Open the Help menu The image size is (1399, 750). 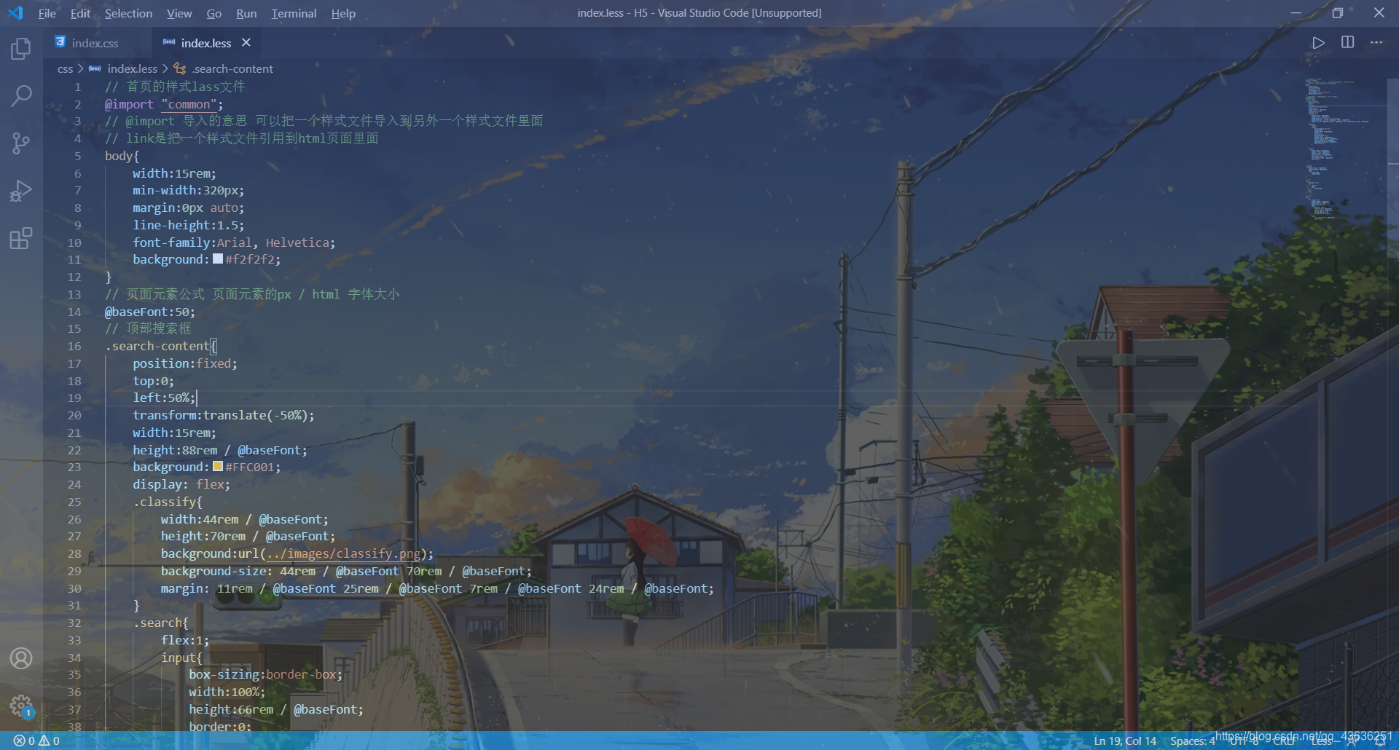(x=343, y=13)
